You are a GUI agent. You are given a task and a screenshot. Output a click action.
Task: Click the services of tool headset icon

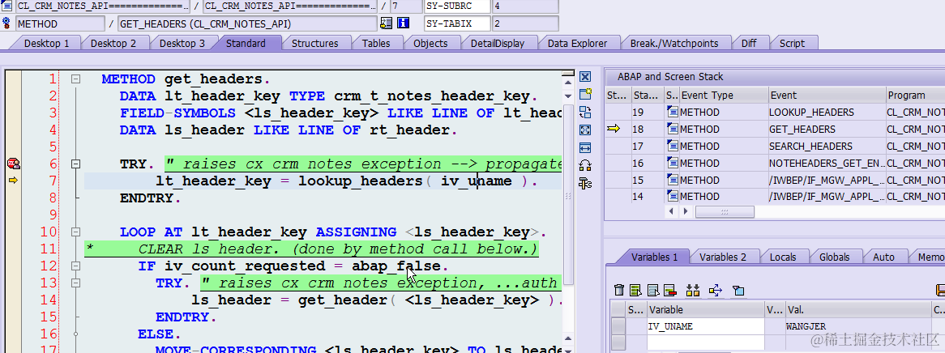tap(585, 166)
